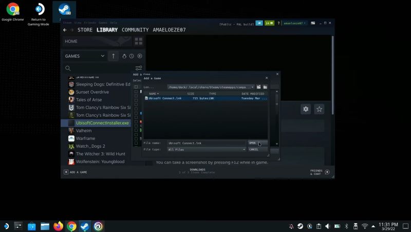Screen dimensions: 411x232
Task: Open the collections grid view icon
Action: (x=138, y=41)
